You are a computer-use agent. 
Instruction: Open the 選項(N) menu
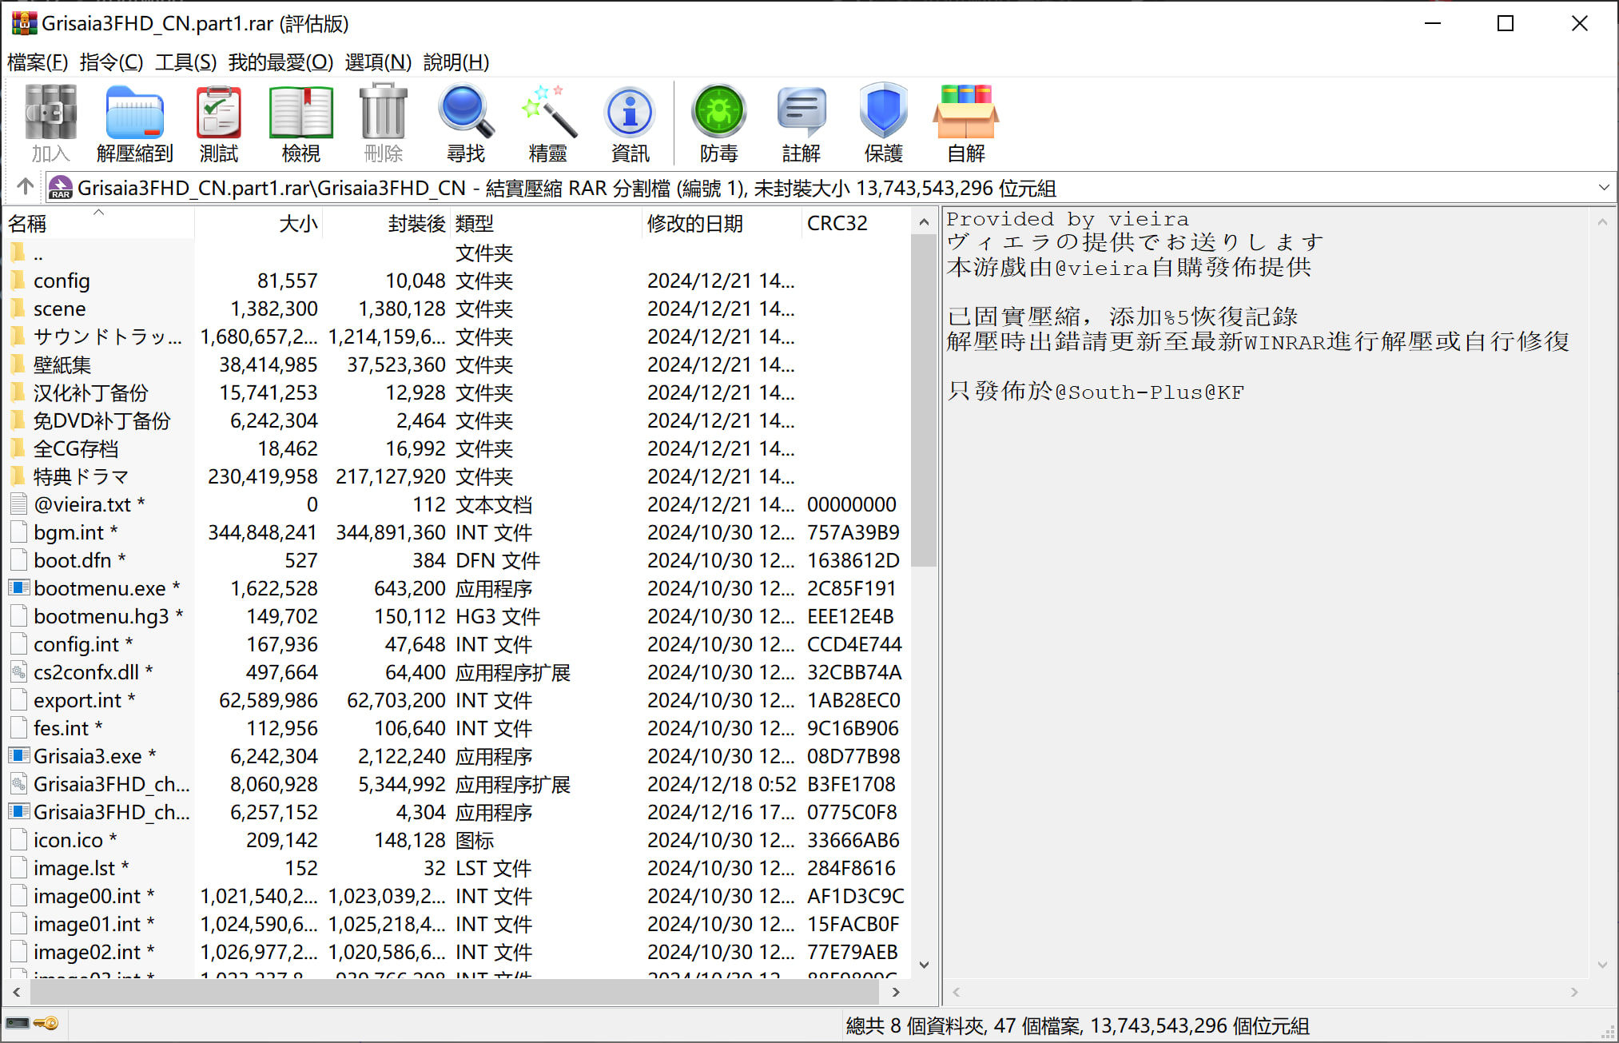click(x=378, y=62)
